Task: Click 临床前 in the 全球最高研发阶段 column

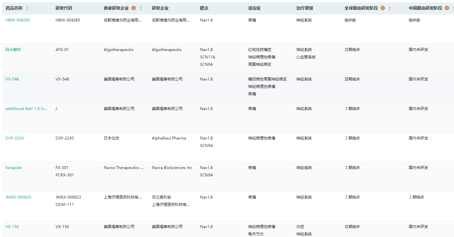Action: click(350, 20)
